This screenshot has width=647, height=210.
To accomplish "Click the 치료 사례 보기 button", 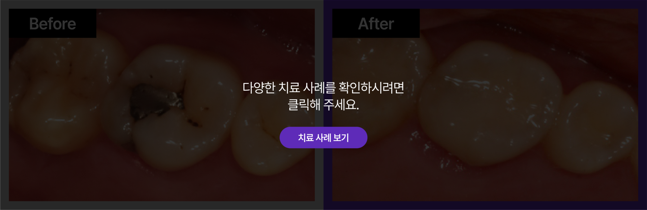I will (x=323, y=137).
